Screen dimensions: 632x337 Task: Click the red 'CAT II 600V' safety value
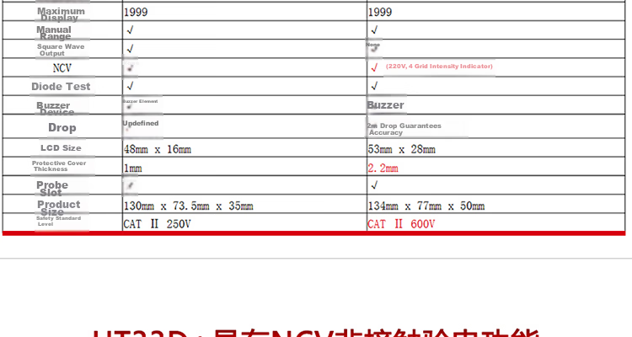(x=401, y=224)
